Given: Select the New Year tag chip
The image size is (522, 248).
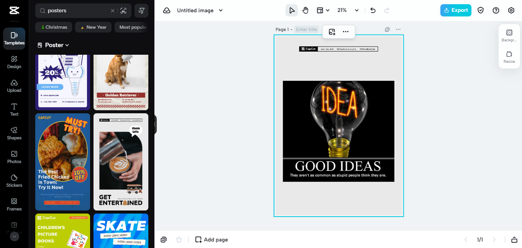Looking at the screenshot, I should (93, 27).
